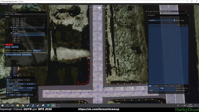This screenshot has width=199, height=112.
Task: Toggle One-click placing checkbox
Action: pos(153,86)
